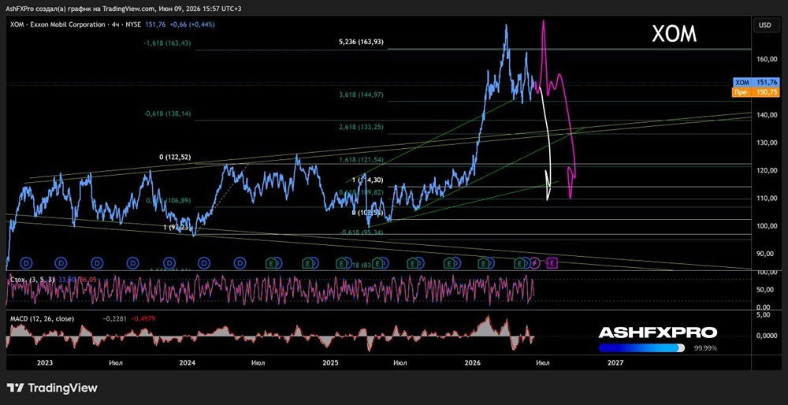Click the 2027 label on the time axis
The height and width of the screenshot is (405, 788).
[x=615, y=362]
